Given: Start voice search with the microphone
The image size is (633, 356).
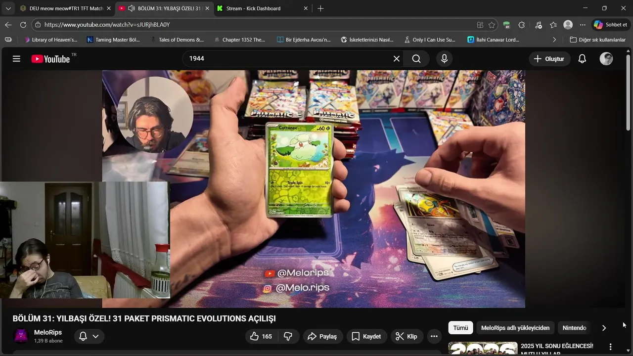Looking at the screenshot, I should tap(444, 59).
